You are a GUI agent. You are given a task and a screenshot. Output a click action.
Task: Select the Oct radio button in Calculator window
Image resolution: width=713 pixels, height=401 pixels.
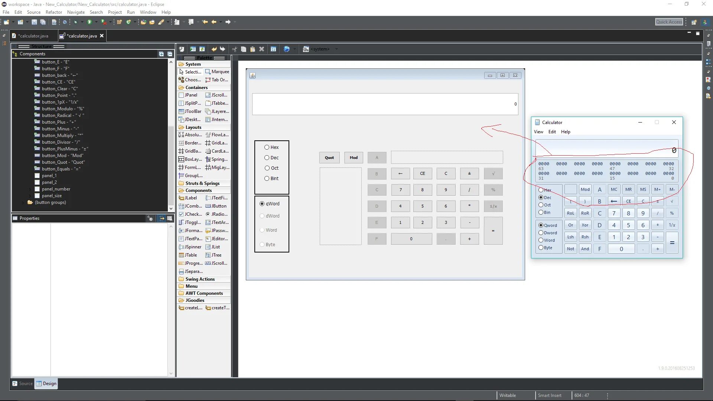[541, 205]
